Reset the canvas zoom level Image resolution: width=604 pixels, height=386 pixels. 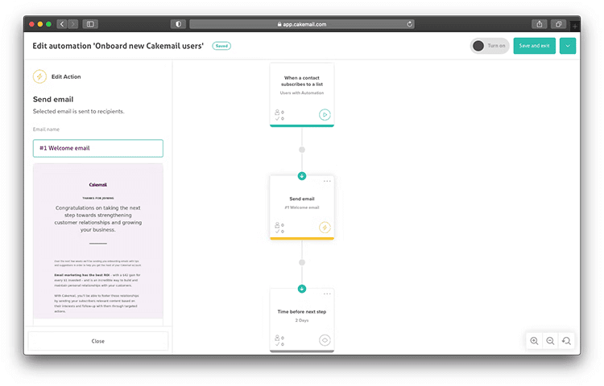566,341
